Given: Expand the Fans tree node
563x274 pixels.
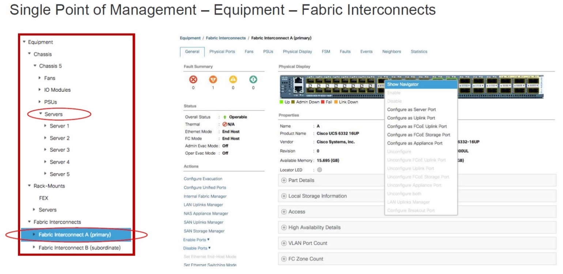Looking at the screenshot, I should tap(40, 78).
